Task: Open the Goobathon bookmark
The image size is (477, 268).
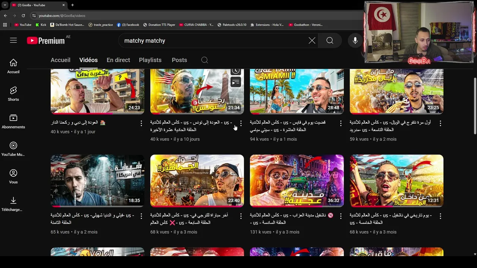Action: 306,25
